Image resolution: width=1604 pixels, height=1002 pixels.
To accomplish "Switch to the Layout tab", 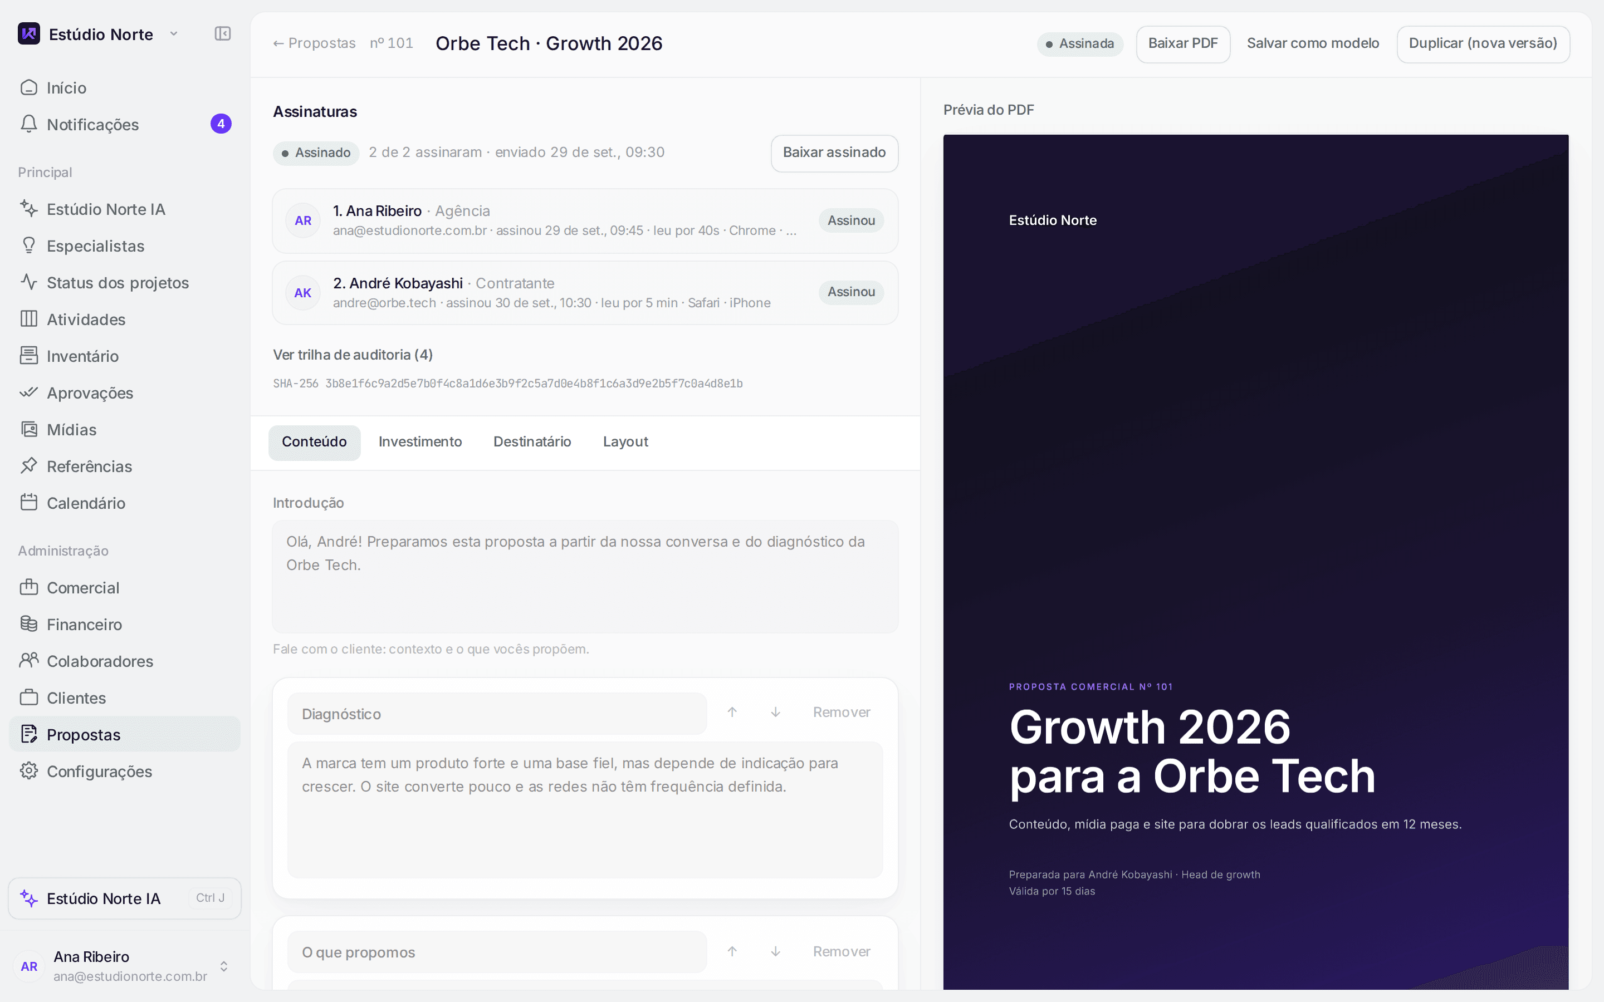I will click(x=625, y=442).
